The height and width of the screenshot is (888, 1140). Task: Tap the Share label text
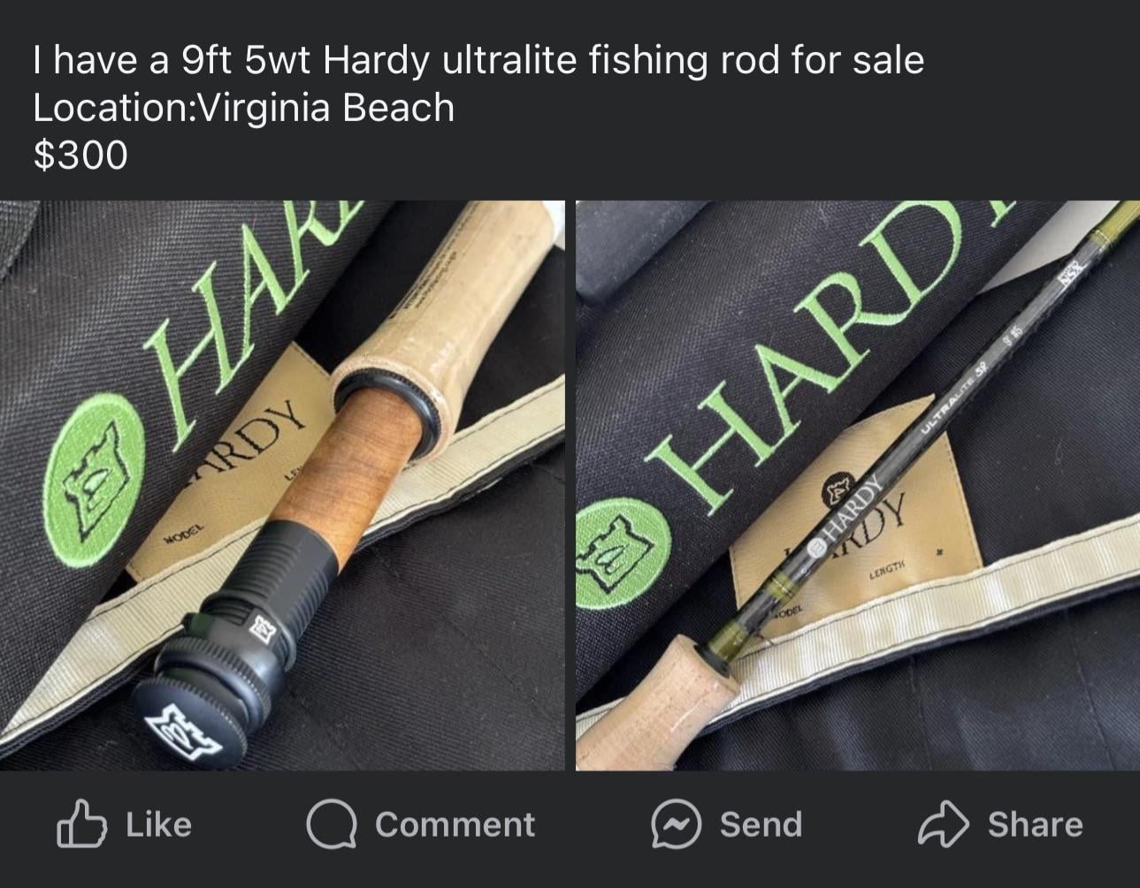[x=1035, y=824]
